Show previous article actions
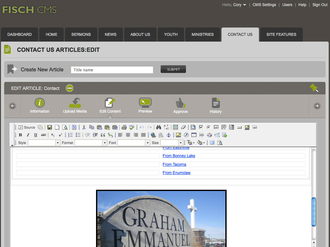Viewport: 330px width, 247px height. (x=12, y=106)
